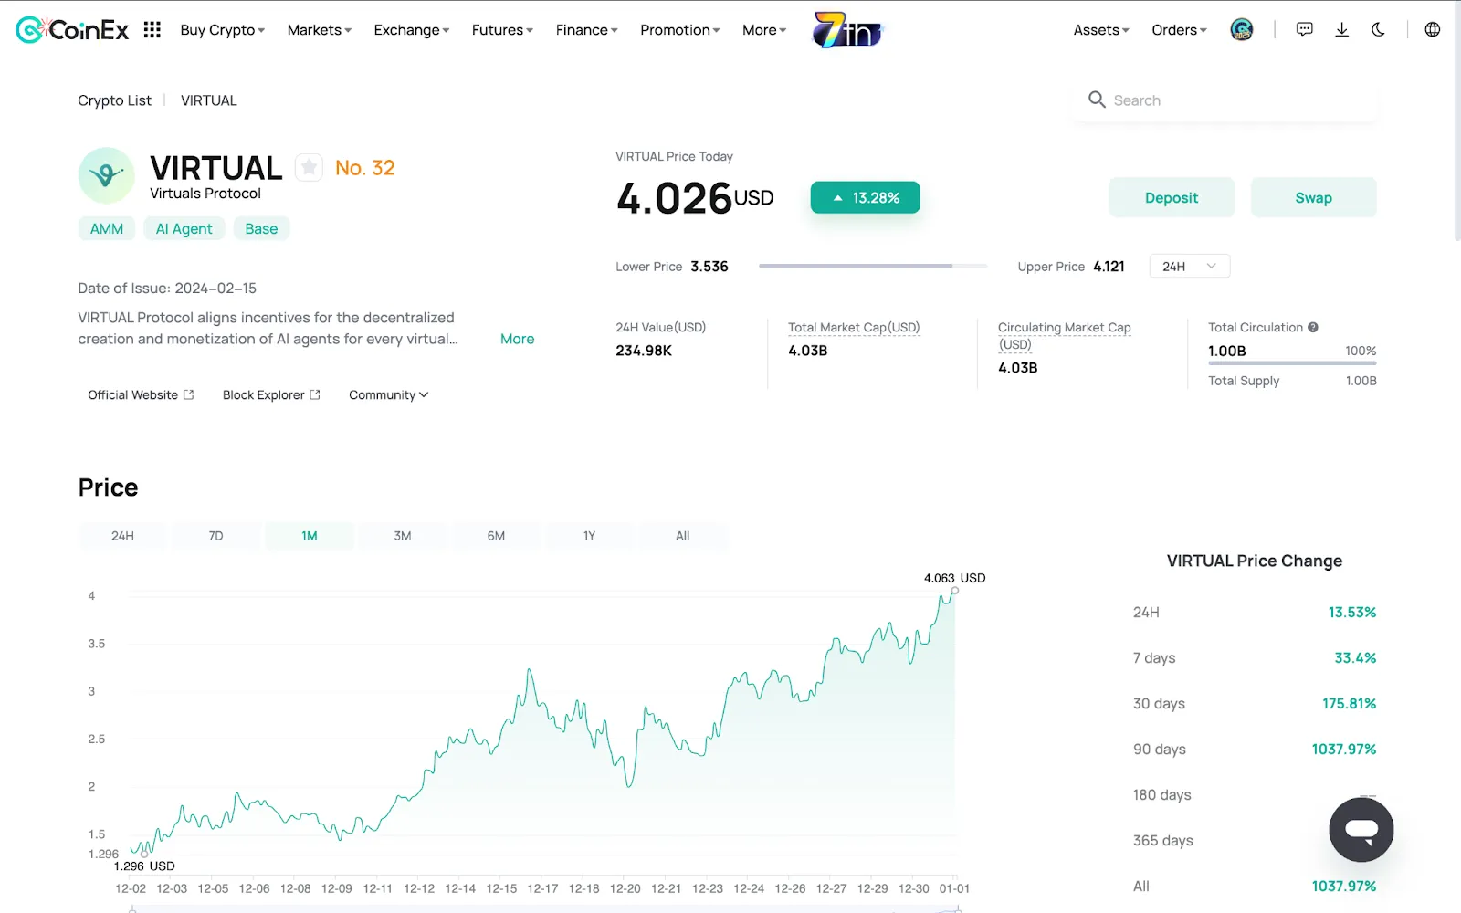Expand the Futures menu
This screenshot has width=1461, height=913.
click(502, 30)
